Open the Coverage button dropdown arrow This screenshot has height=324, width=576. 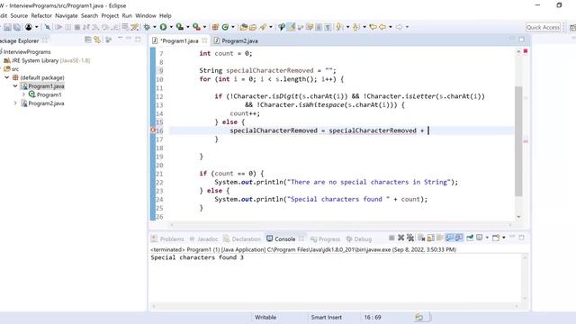point(188,27)
